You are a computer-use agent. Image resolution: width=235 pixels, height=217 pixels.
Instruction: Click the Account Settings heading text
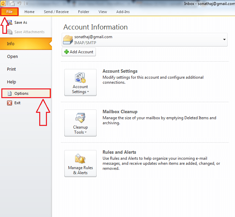pos(120,71)
